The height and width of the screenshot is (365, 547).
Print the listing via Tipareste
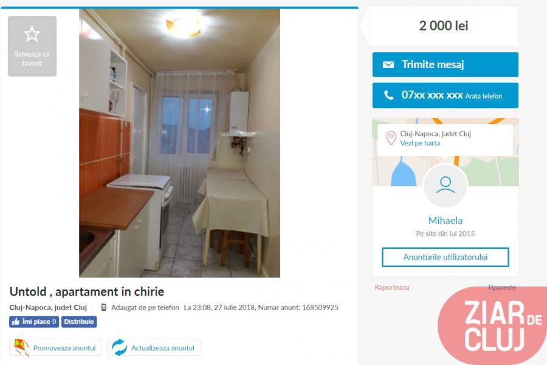pos(501,288)
